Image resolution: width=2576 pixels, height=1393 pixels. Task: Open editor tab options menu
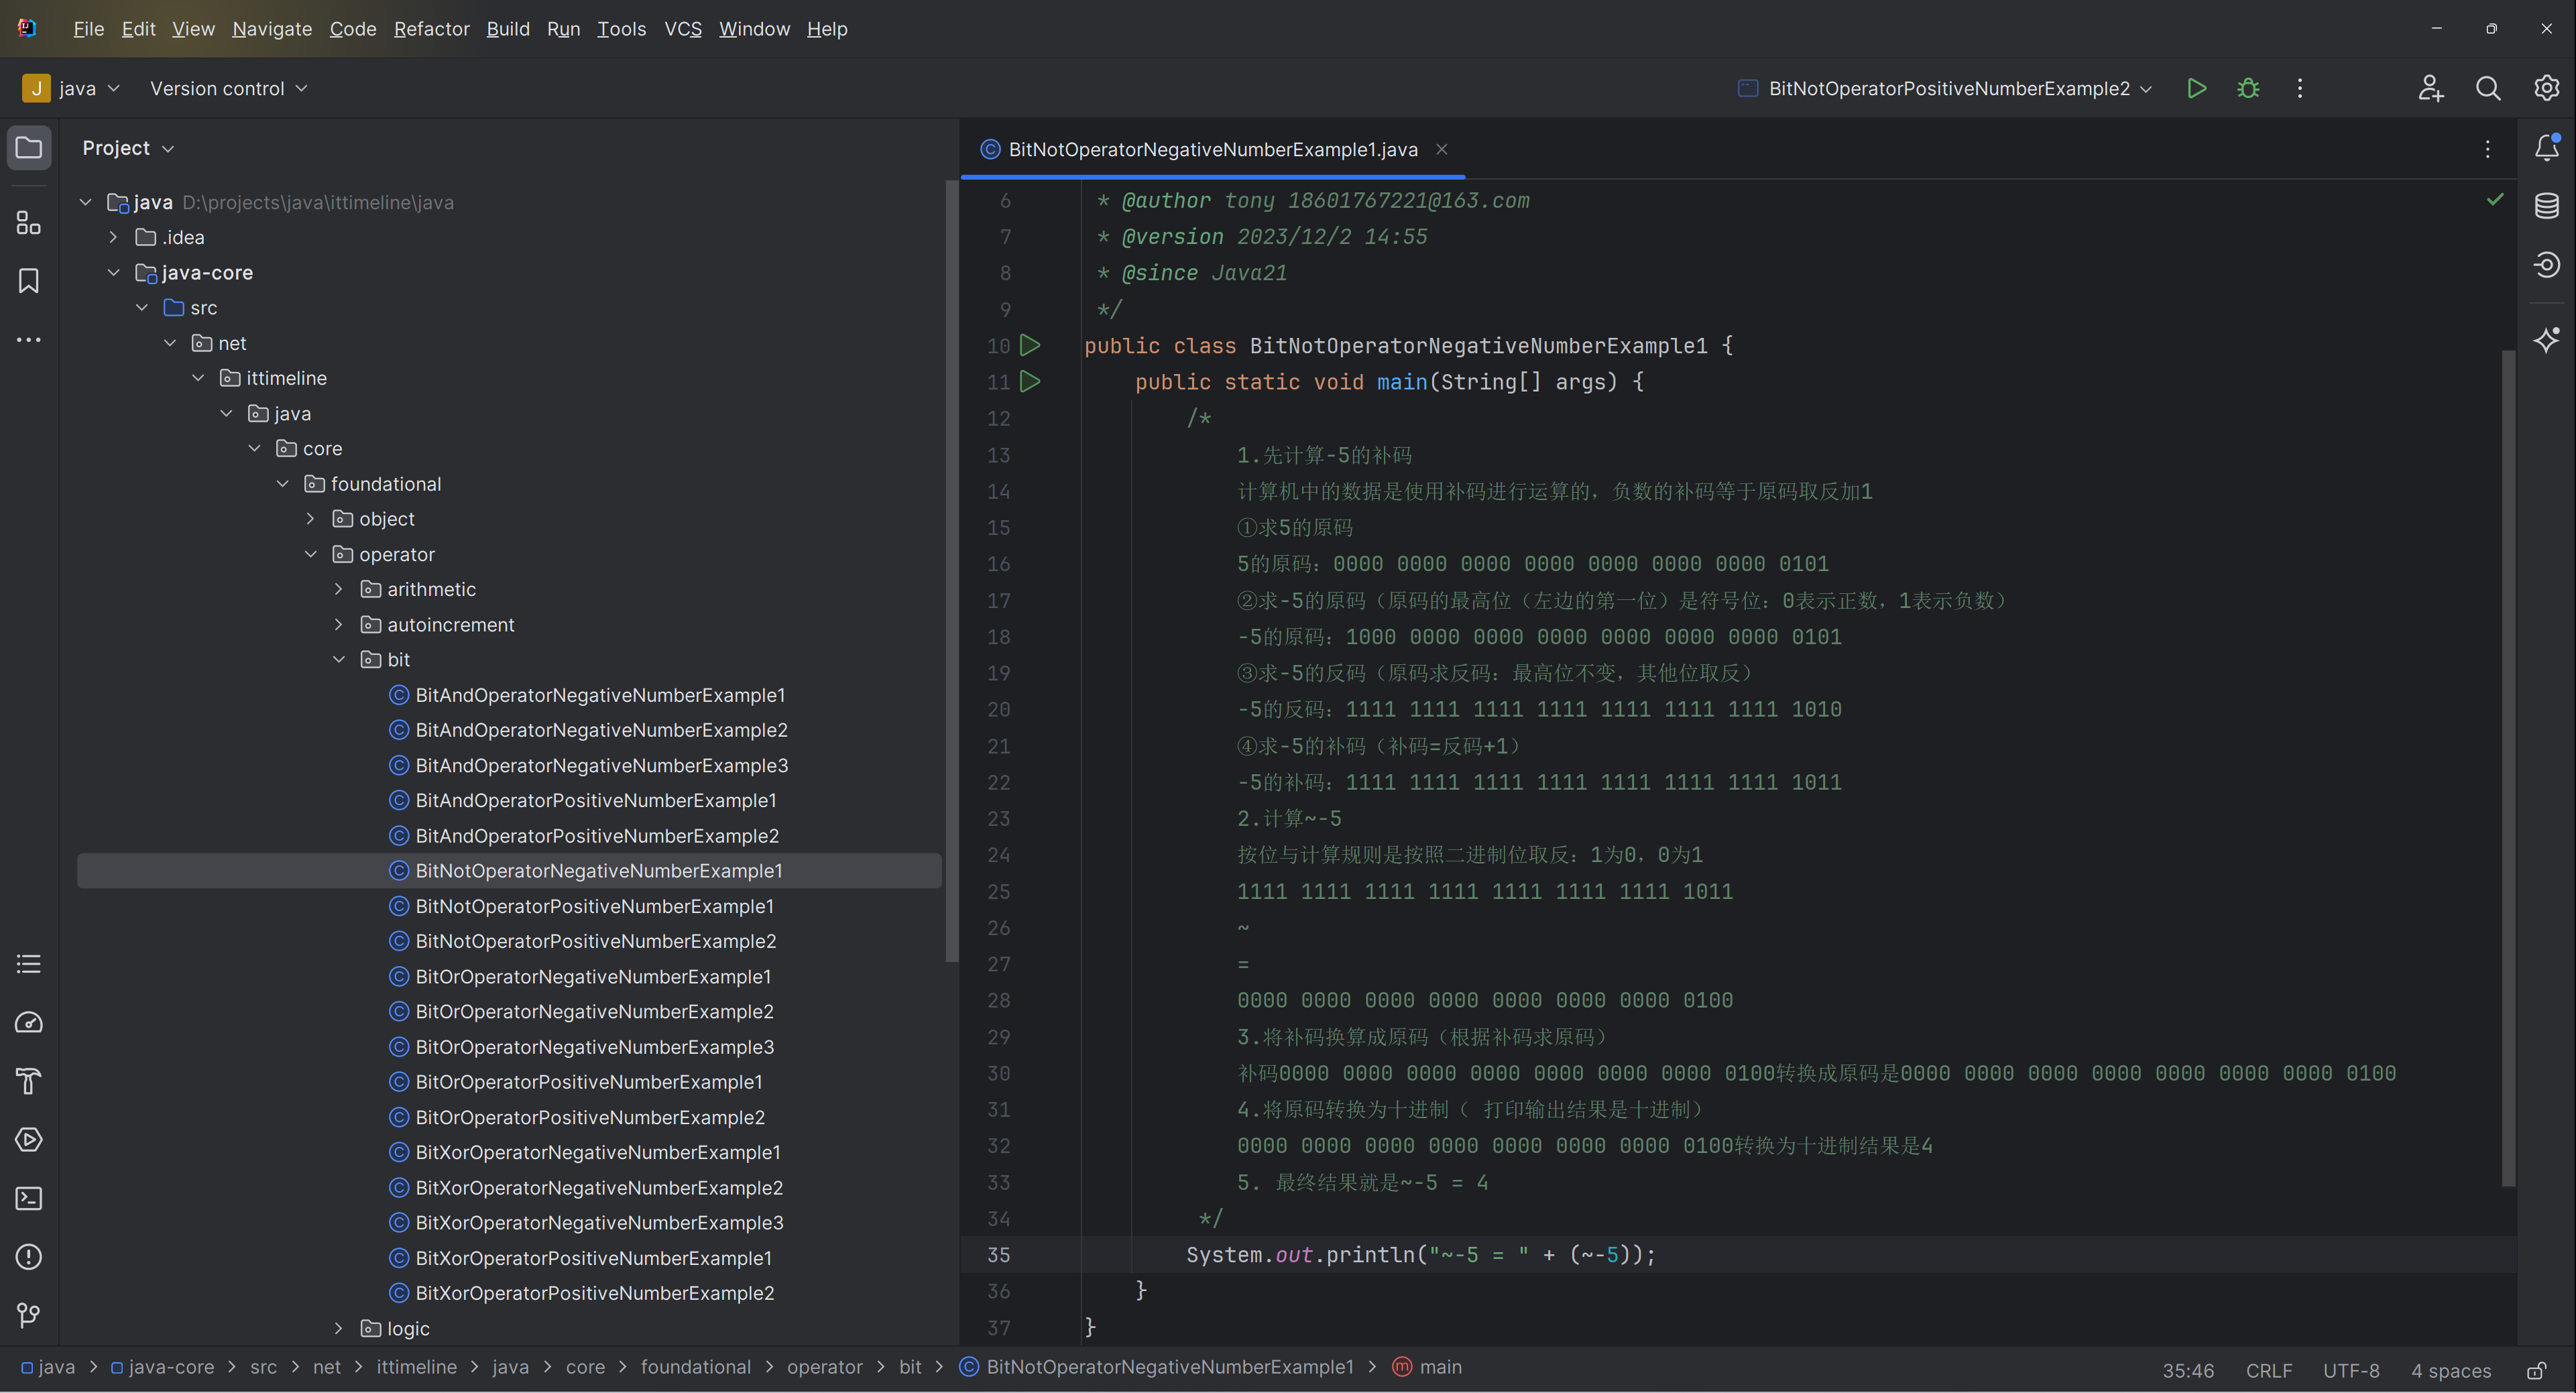(x=2488, y=149)
